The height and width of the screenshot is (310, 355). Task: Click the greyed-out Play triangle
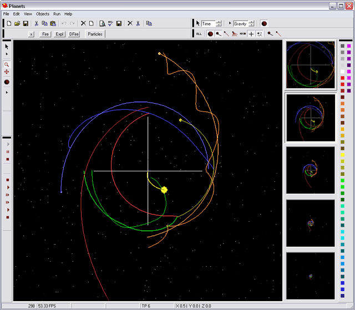coord(8,144)
